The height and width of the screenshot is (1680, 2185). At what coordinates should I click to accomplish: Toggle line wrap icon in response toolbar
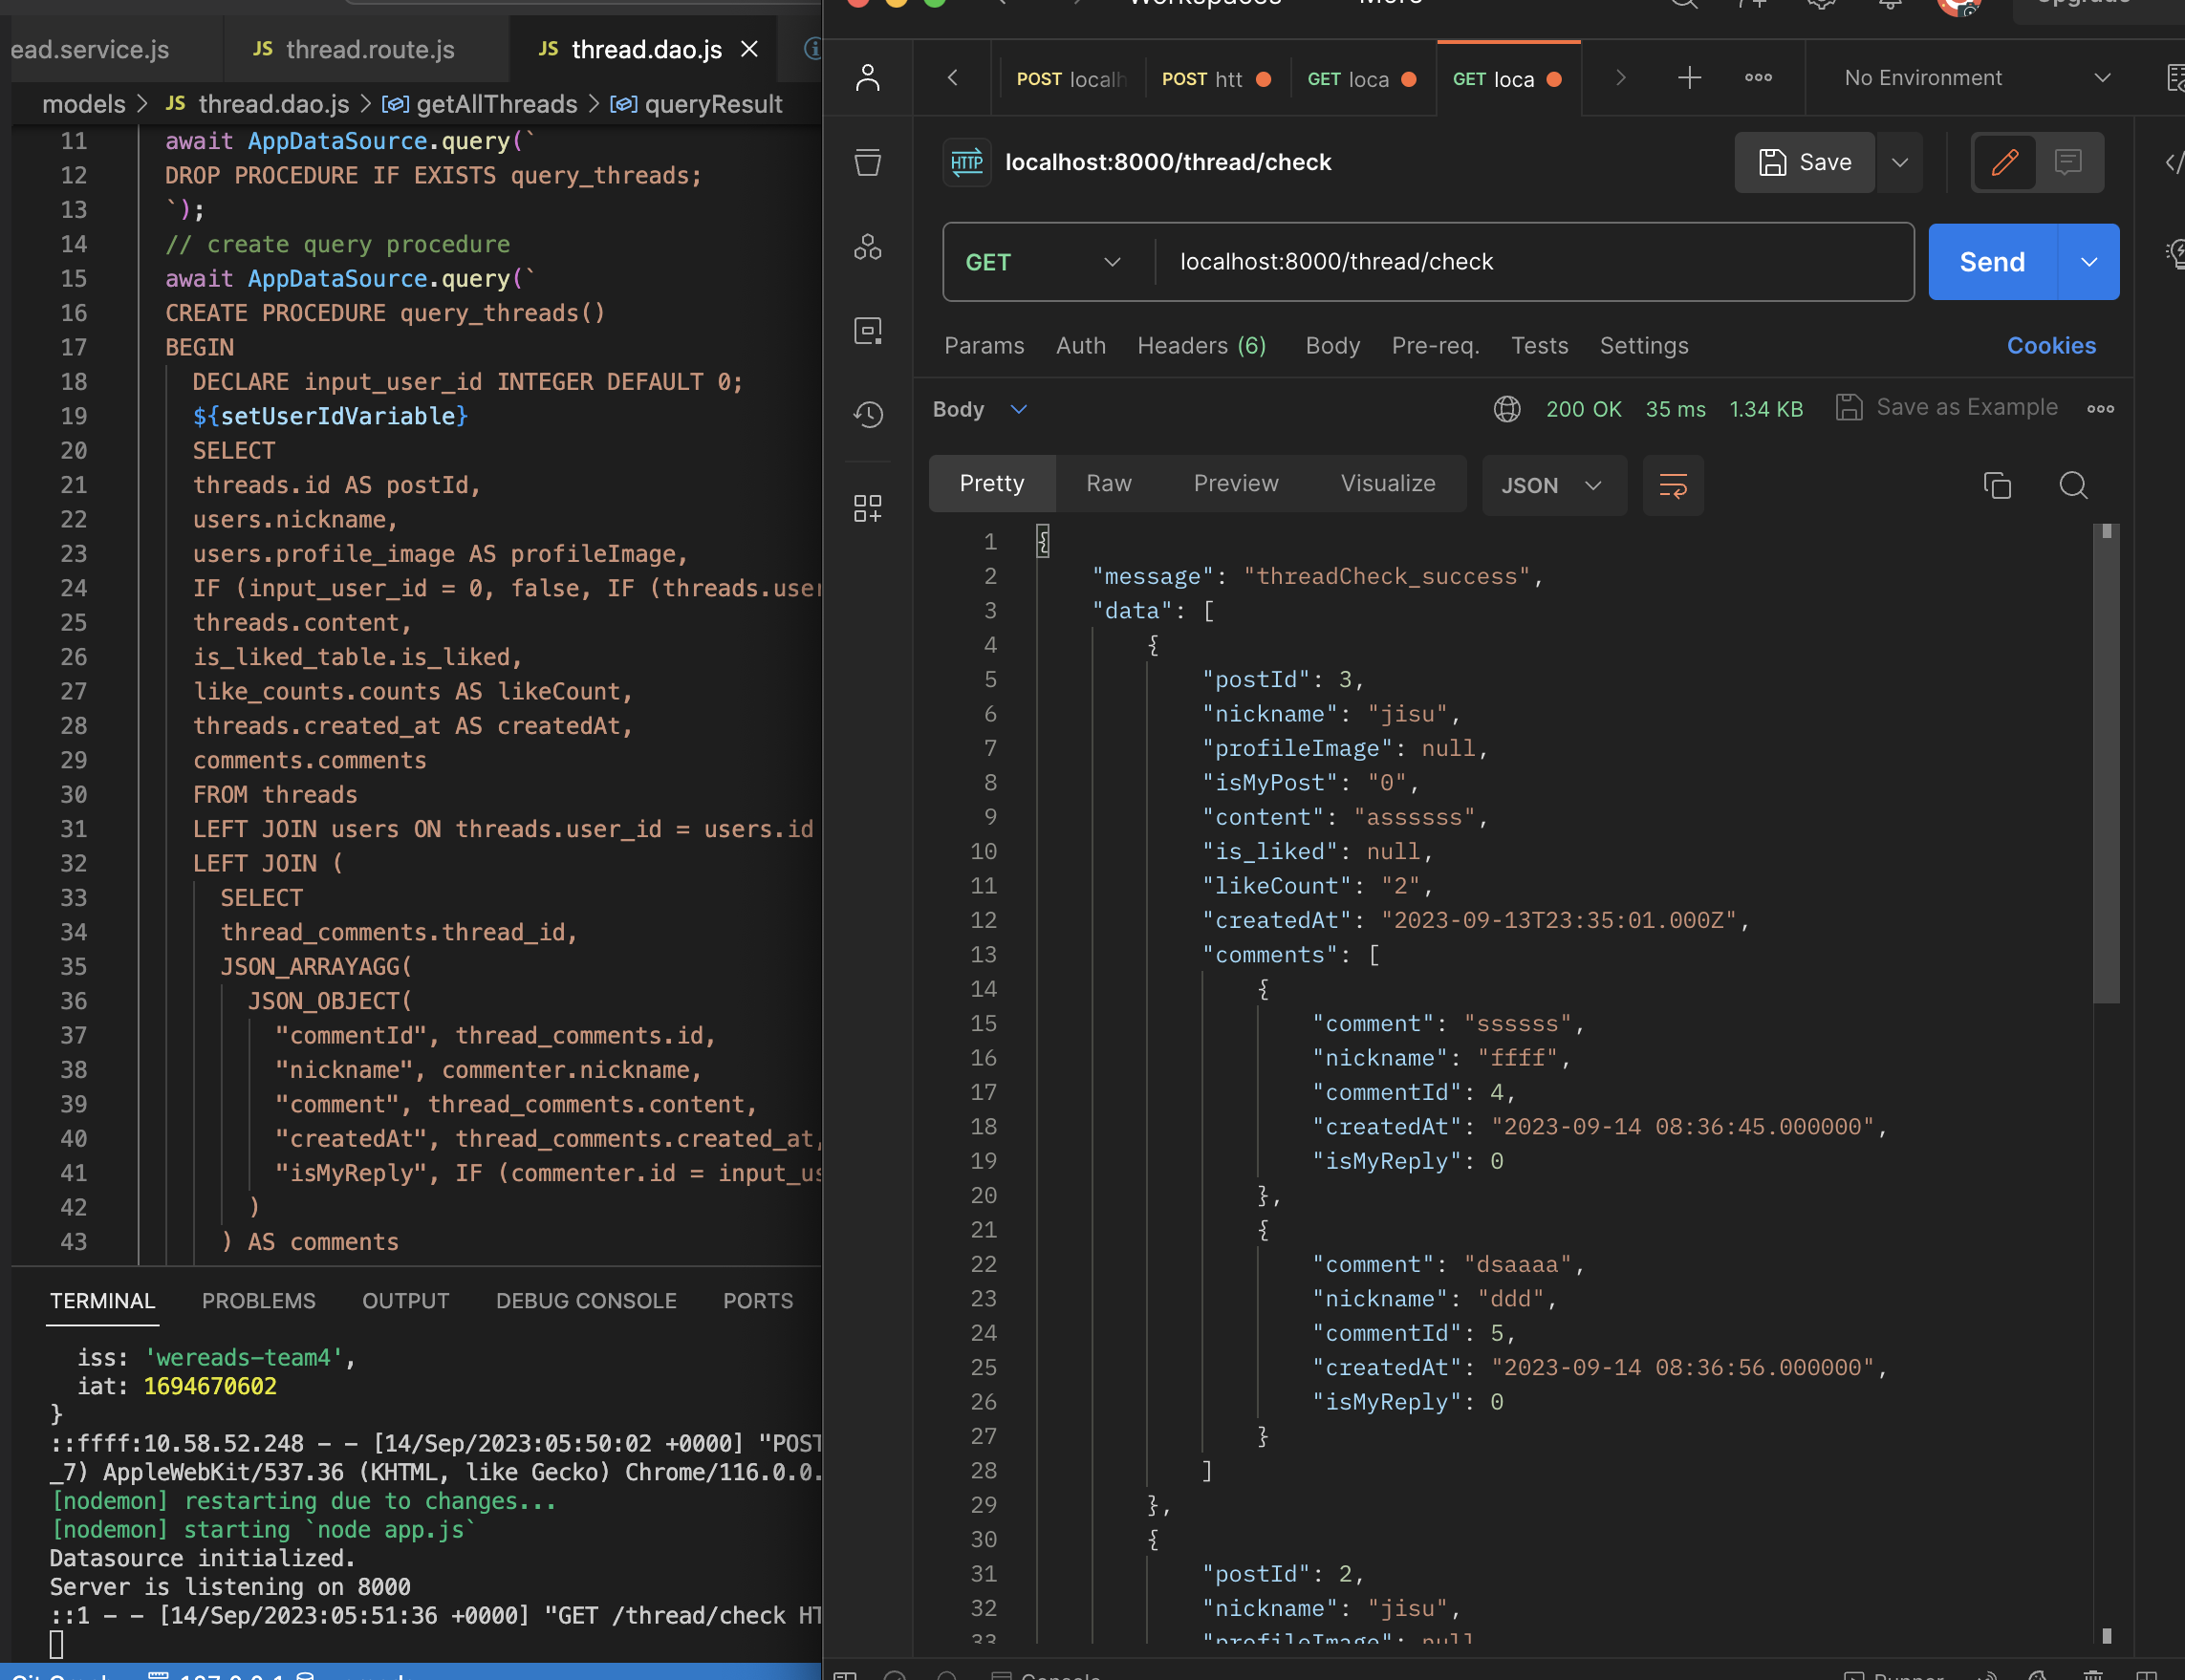click(1673, 486)
